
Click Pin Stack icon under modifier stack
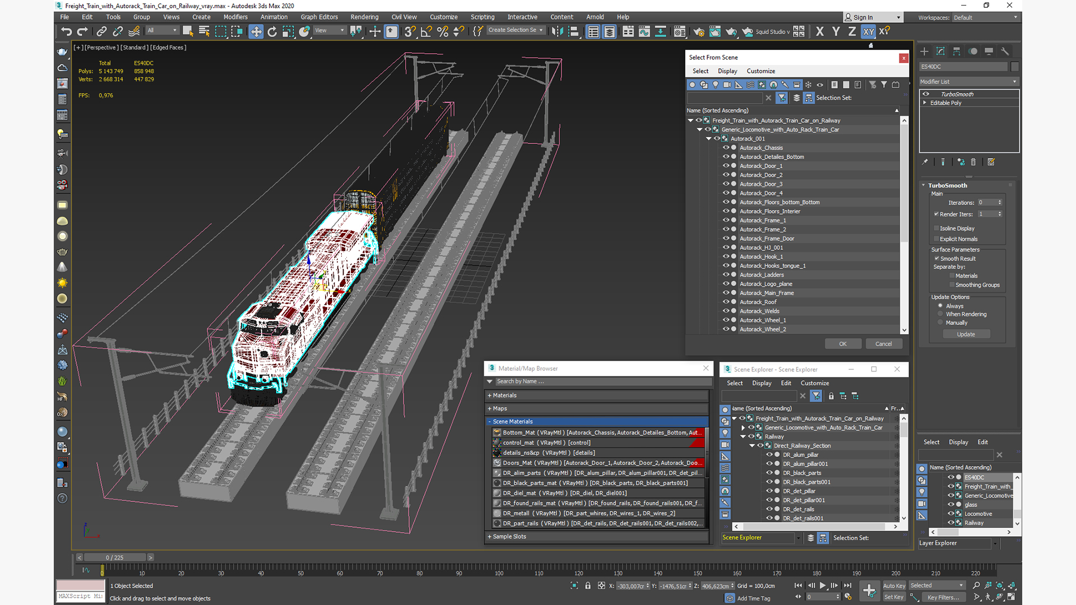pos(925,162)
